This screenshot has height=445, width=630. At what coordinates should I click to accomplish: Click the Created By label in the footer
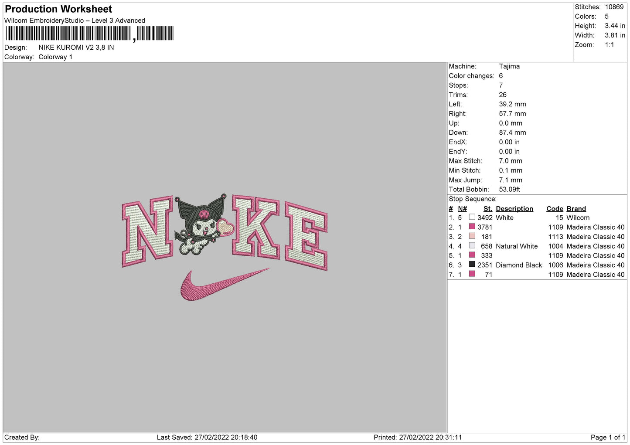click(x=22, y=438)
